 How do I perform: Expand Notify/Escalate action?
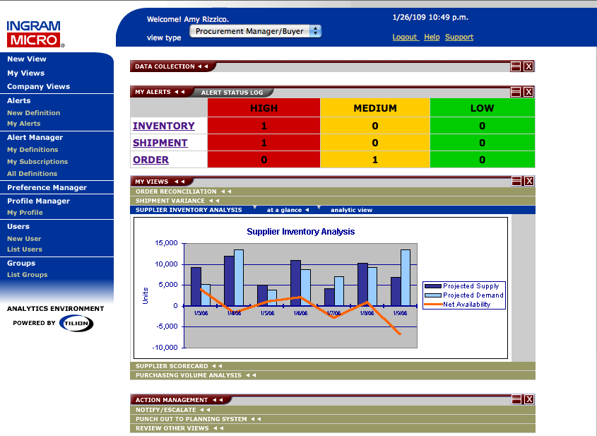333,410
